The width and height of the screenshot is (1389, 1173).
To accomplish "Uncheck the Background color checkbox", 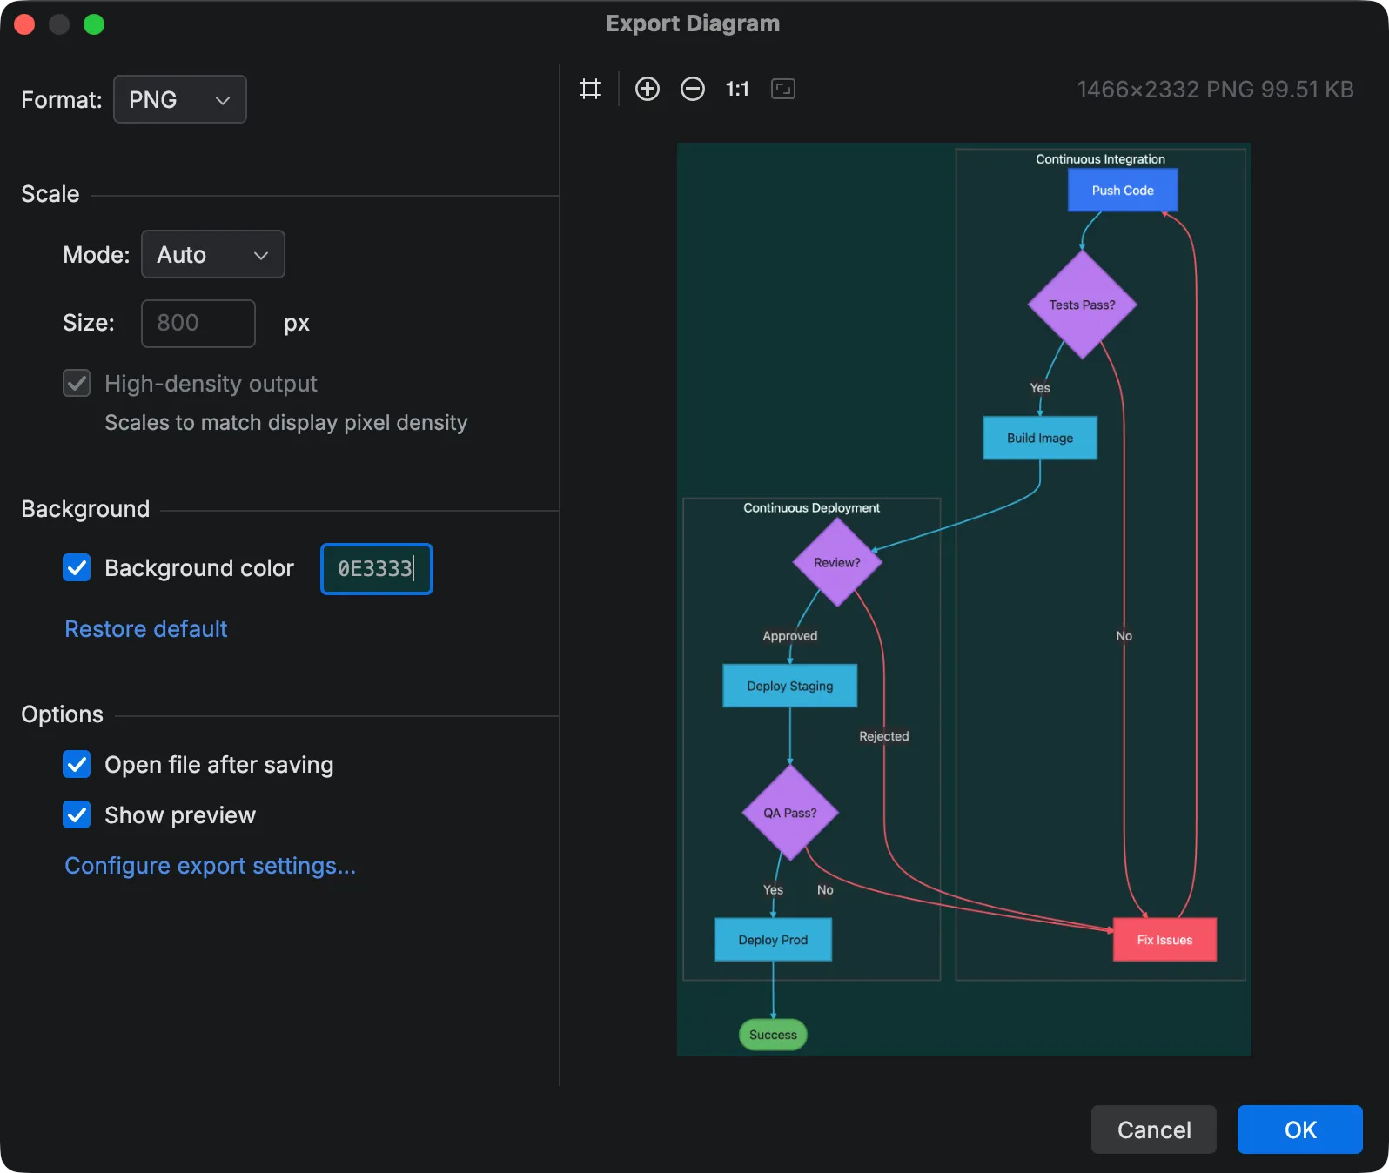I will [77, 568].
